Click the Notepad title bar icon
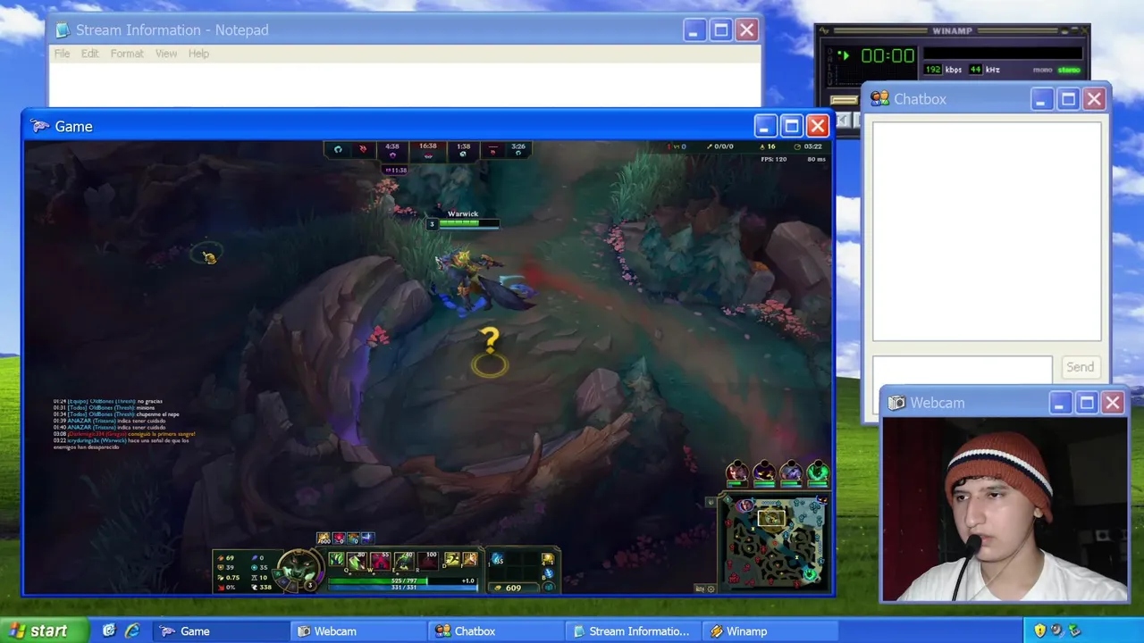 pos(63,29)
